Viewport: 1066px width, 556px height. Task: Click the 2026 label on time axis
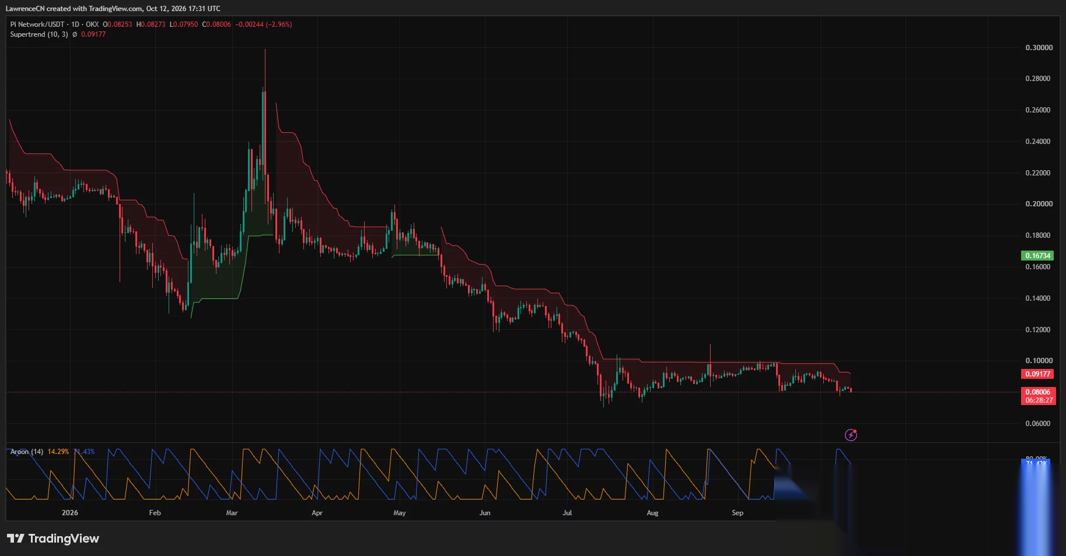tap(70, 513)
